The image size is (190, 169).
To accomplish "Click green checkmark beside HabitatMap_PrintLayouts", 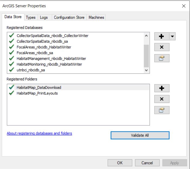I will [12, 93].
